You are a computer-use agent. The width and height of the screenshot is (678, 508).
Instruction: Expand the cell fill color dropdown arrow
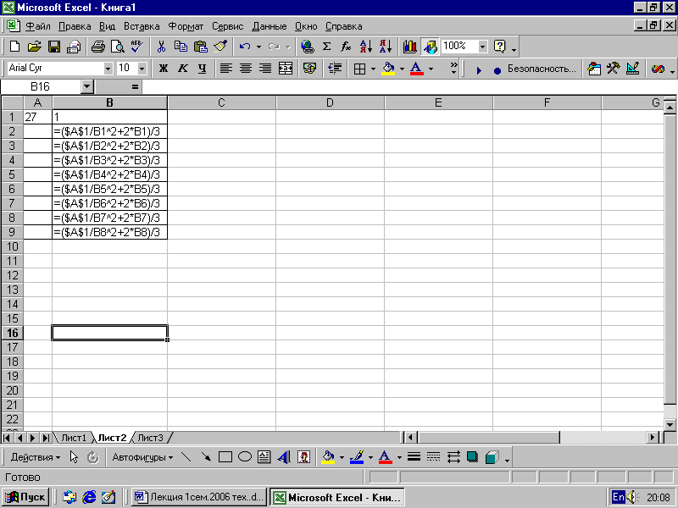coord(402,69)
